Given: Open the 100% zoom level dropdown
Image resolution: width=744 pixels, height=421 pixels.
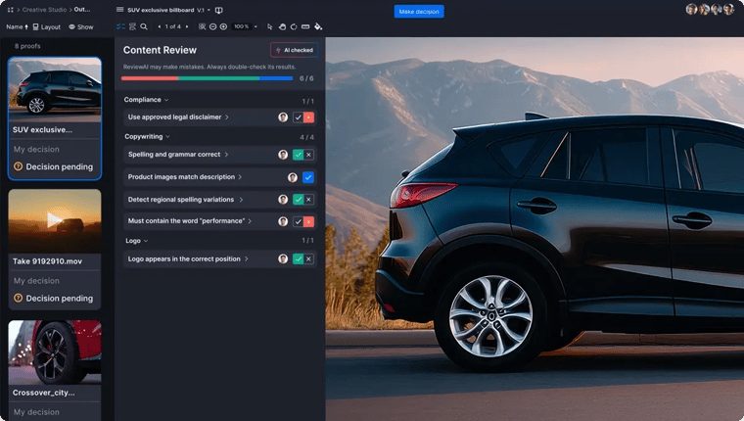Looking at the screenshot, I should (x=245, y=26).
